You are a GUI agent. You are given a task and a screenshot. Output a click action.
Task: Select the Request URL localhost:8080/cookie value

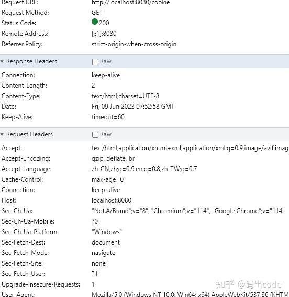[130, 3]
